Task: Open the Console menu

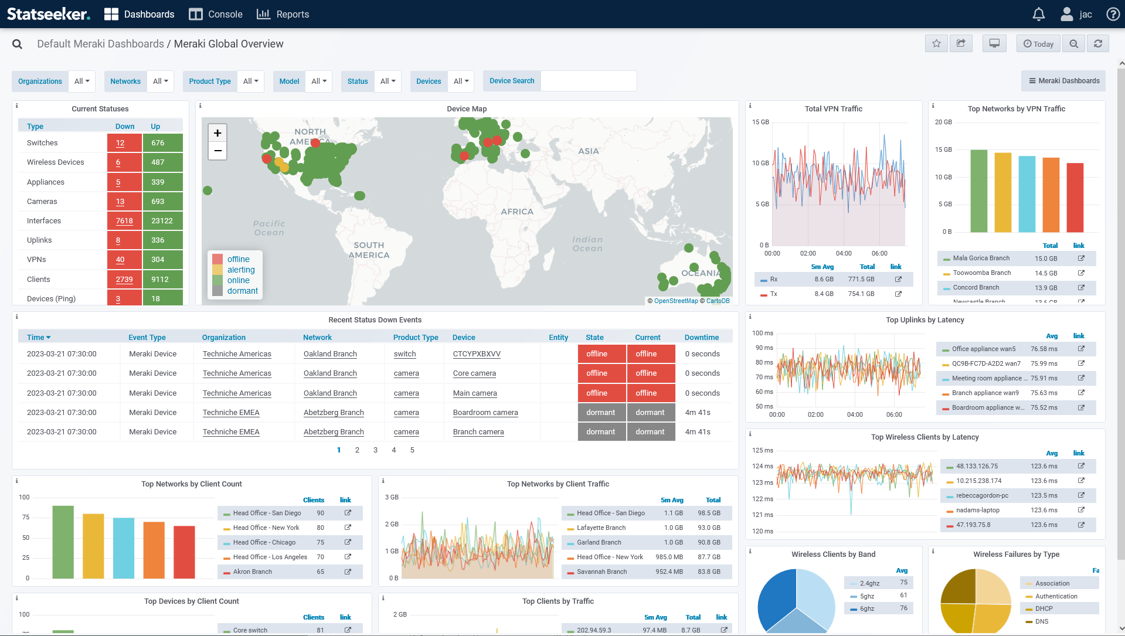Action: tap(216, 14)
